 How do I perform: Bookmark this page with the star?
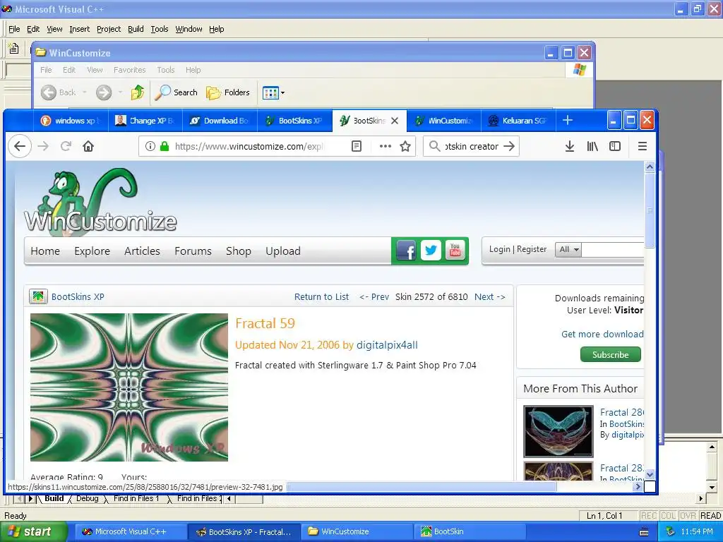click(x=405, y=147)
